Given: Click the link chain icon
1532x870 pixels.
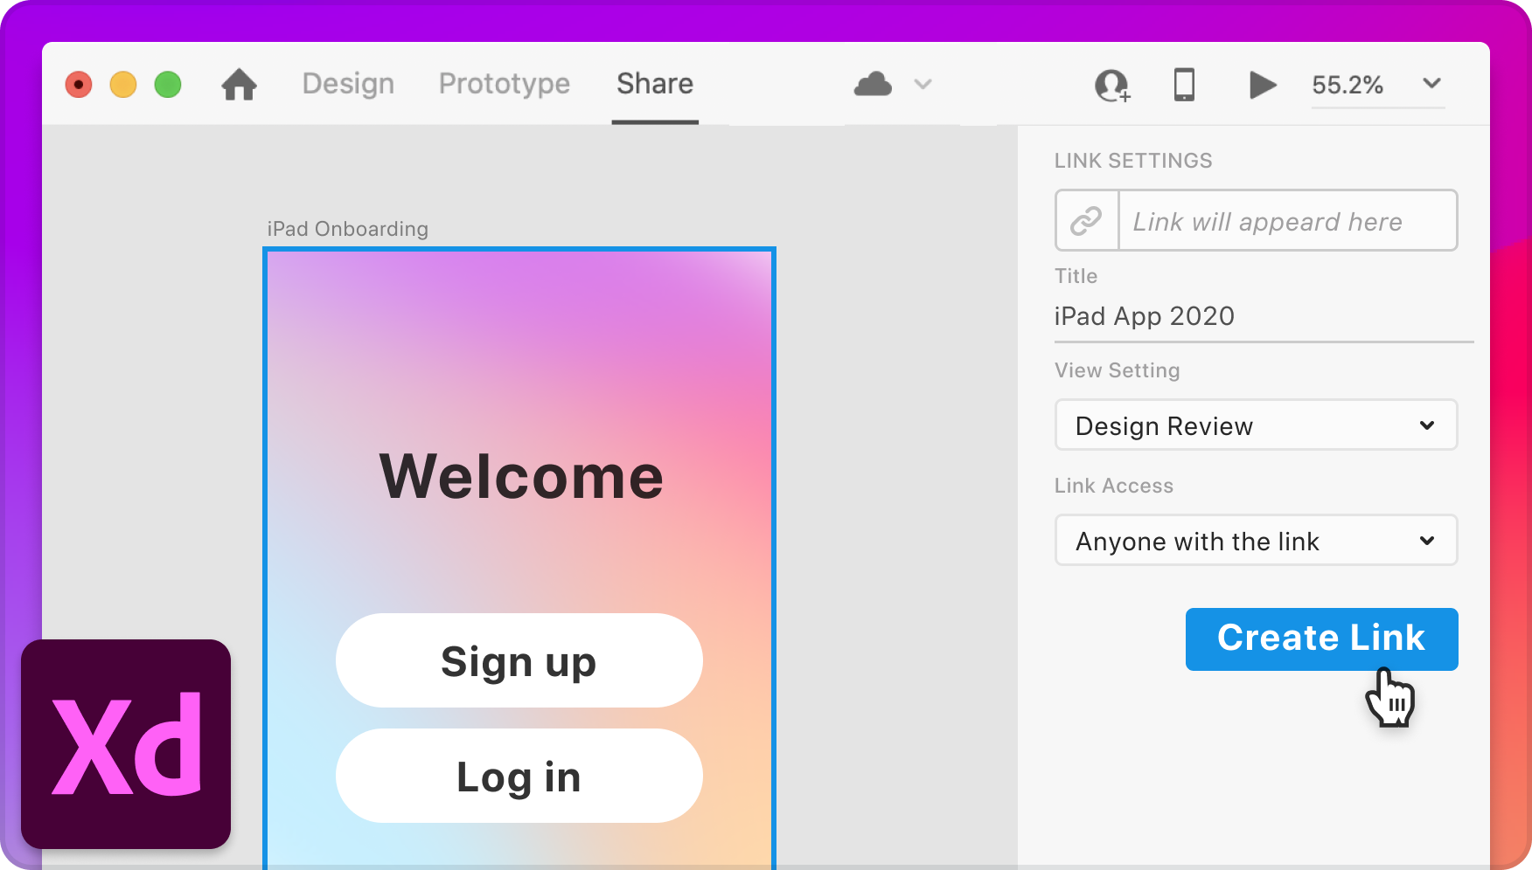Looking at the screenshot, I should pyautogui.click(x=1086, y=221).
